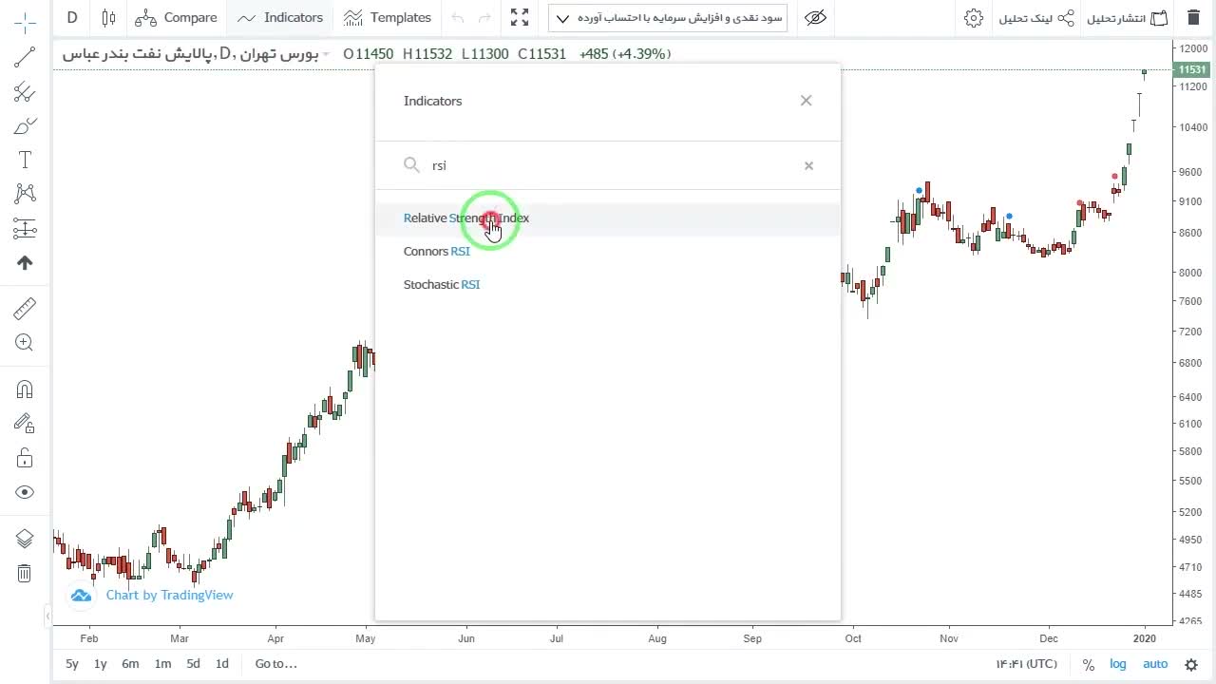Hide all drawing tools with eye icon
1216x684 pixels.
point(25,492)
